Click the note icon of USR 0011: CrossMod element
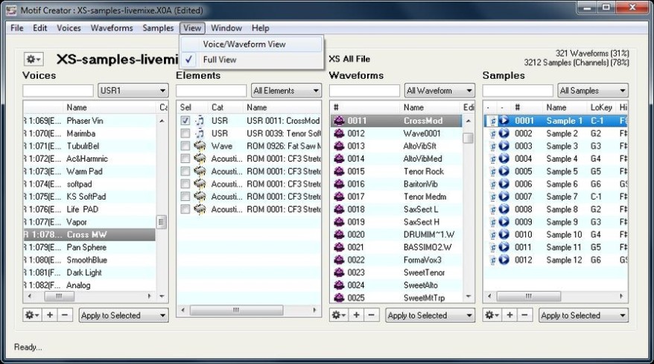This screenshot has height=364, width=654. pos(200,121)
